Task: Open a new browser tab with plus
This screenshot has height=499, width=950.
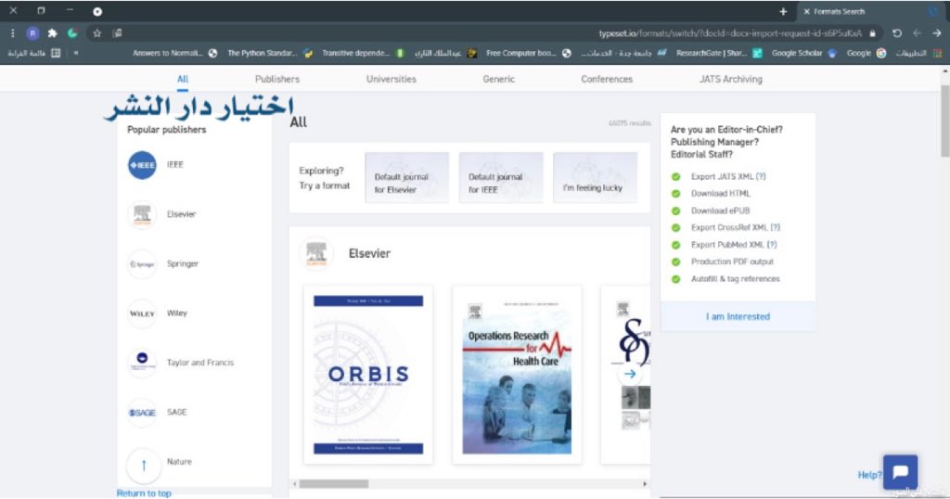Action: pyautogui.click(x=783, y=11)
